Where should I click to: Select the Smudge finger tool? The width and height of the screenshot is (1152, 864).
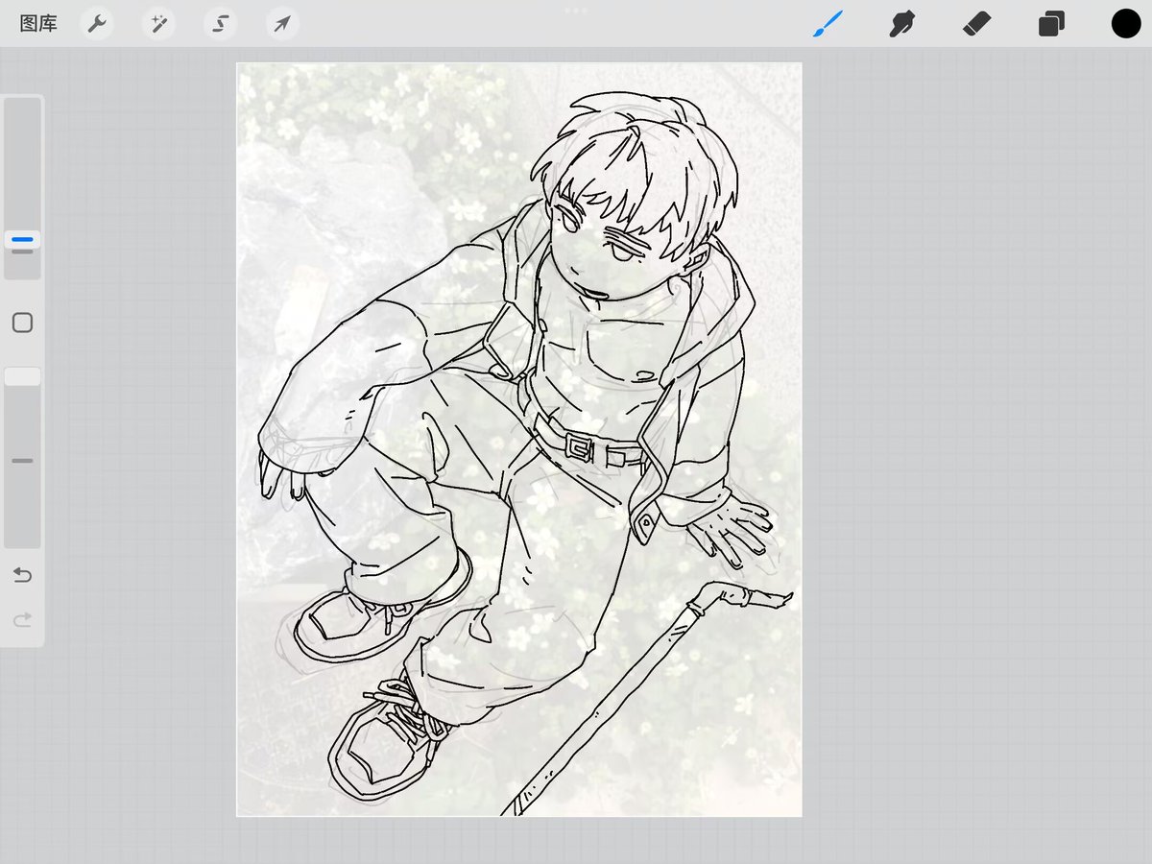[x=901, y=23]
